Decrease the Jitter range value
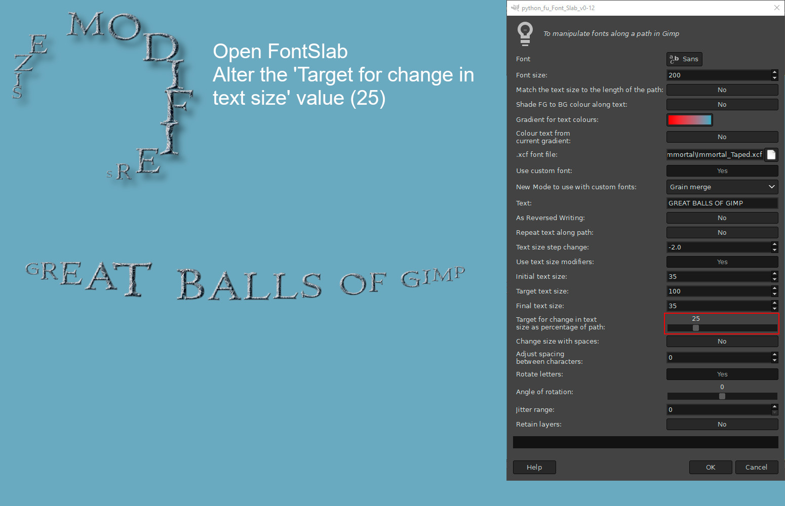Image resolution: width=785 pixels, height=506 pixels. click(x=774, y=412)
